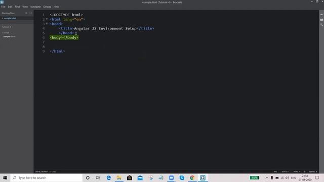Toggle INS insert mode in status bar
The image size is (324, 182).
(x=275, y=172)
